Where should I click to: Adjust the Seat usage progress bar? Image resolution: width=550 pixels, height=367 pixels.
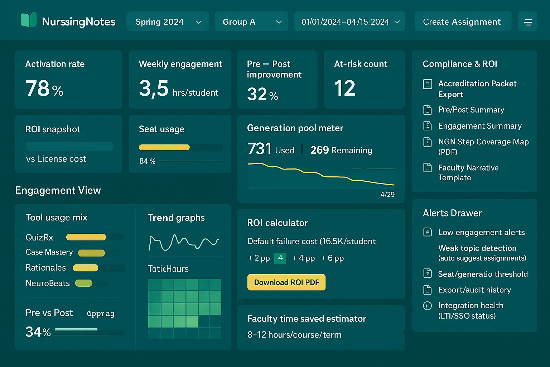pos(180,147)
